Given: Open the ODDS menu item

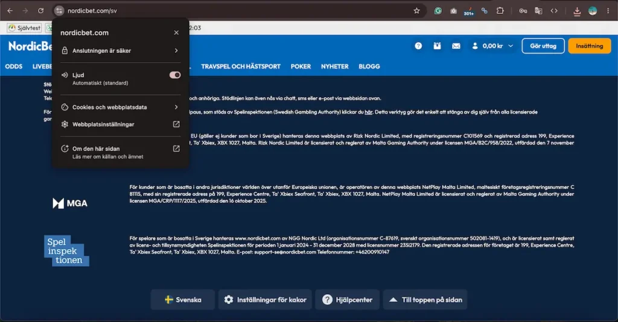Looking at the screenshot, I should click(x=14, y=66).
